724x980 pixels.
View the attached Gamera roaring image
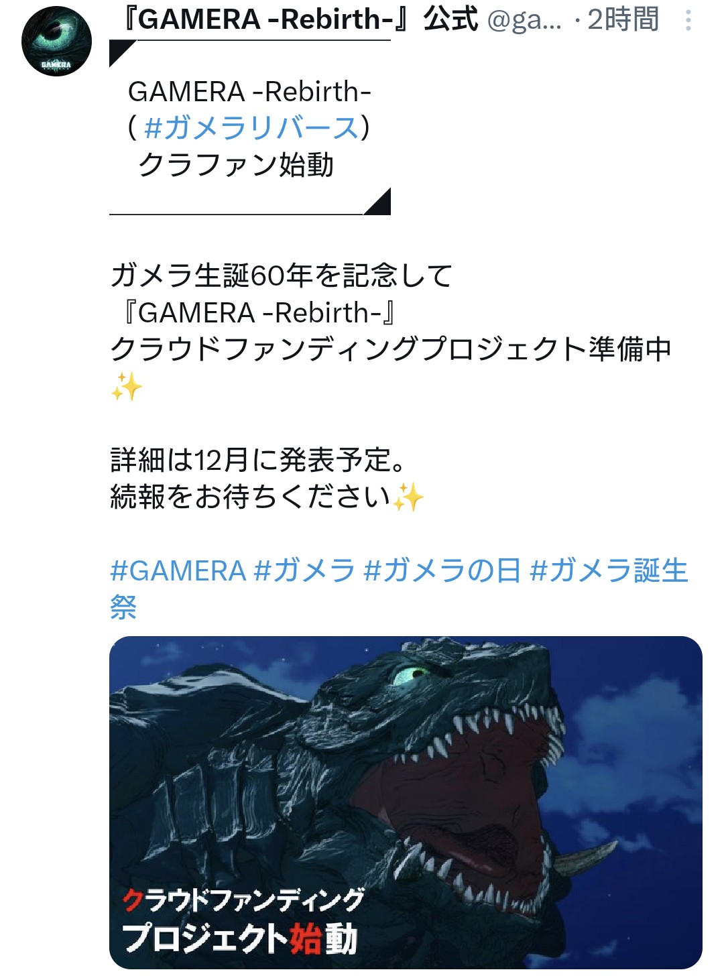406,802
